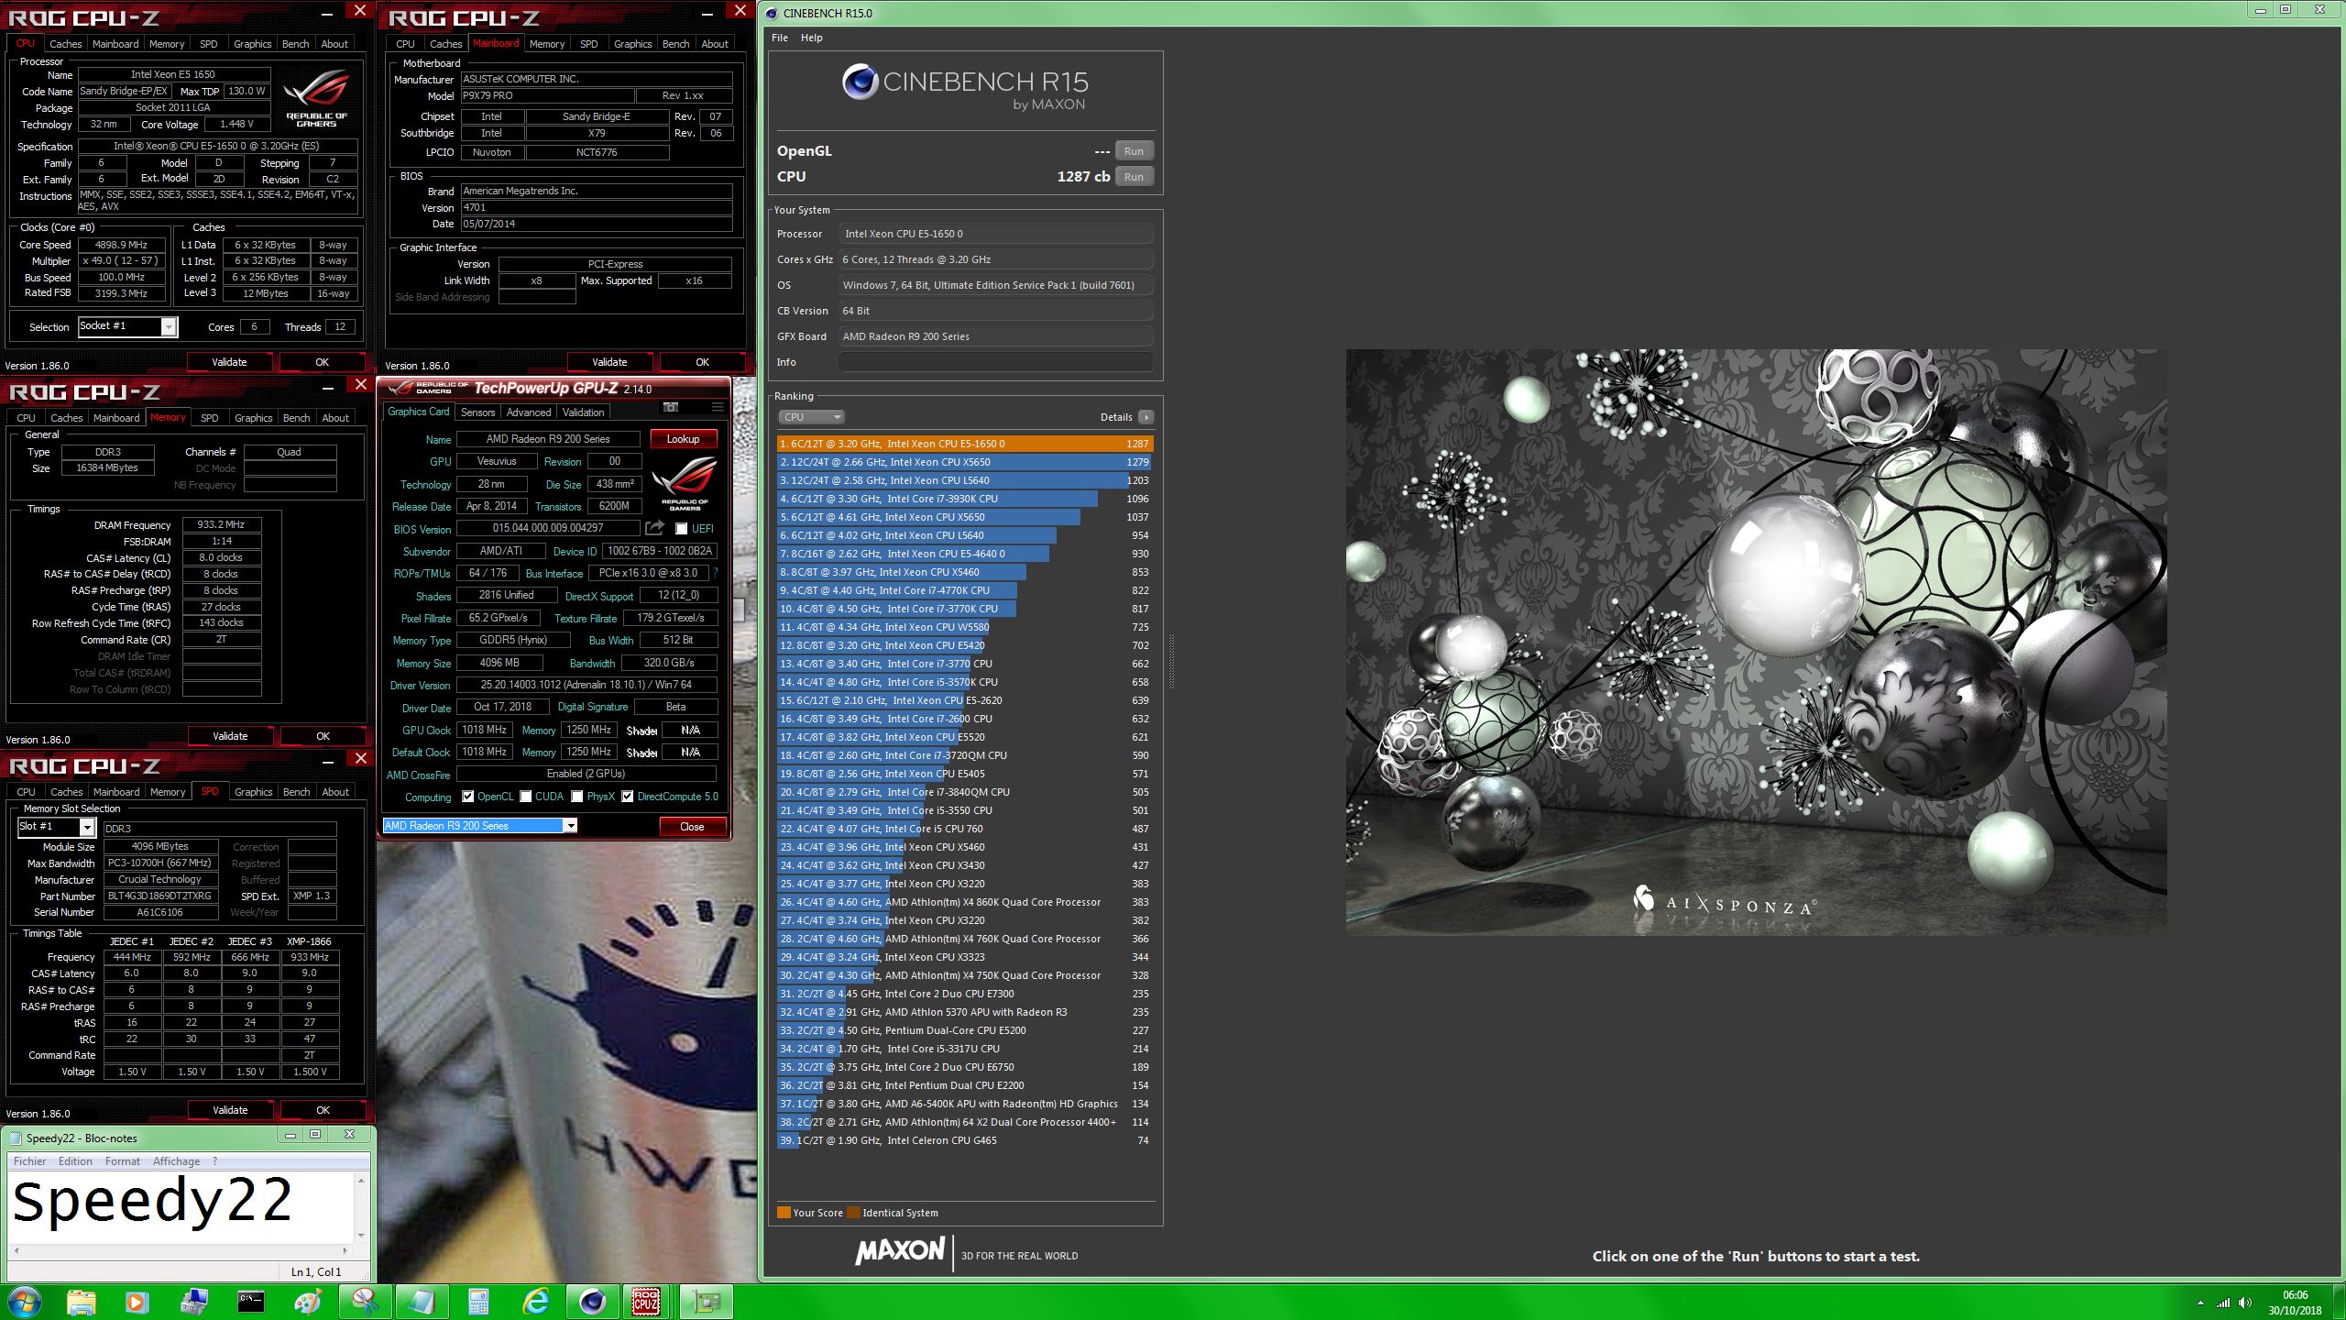
Task: Click OK in the CPU-Z Mainboard window
Action: (702, 362)
